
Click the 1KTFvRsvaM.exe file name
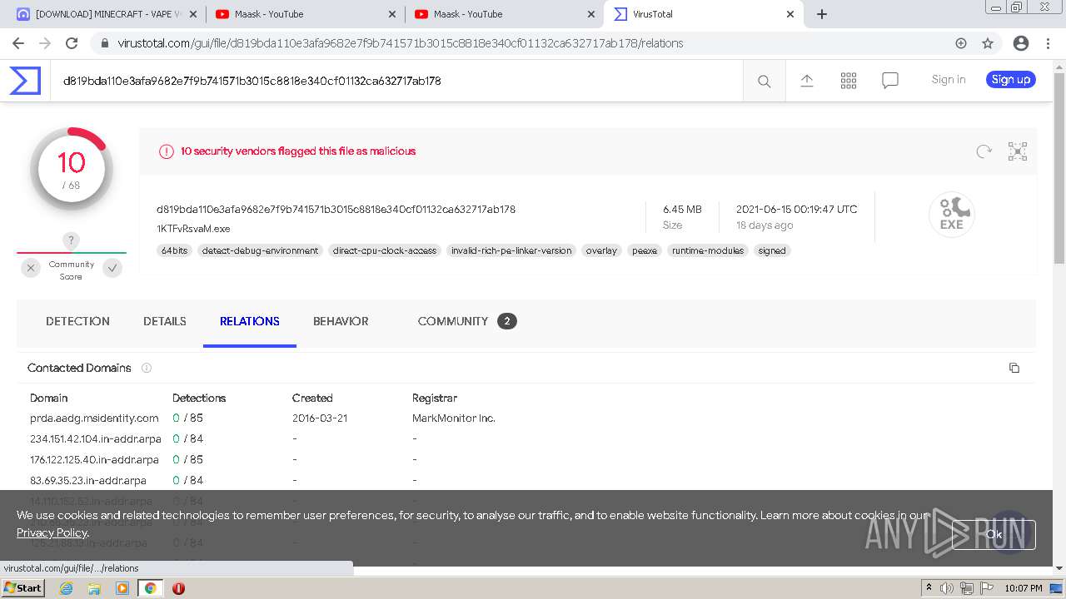(193, 229)
